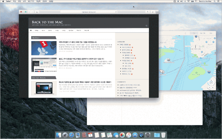Select the Battery Park green marker in Maps
222x139 pixels.
click(195, 55)
